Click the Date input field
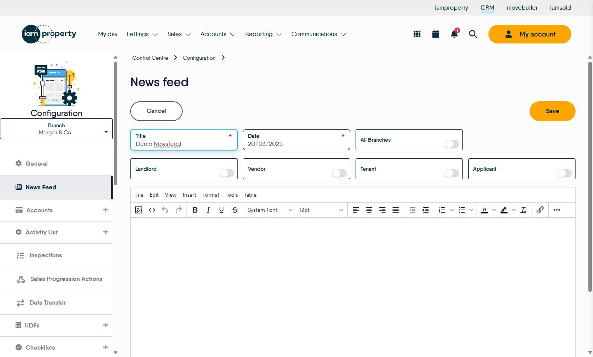This screenshot has width=593, height=357. (296, 140)
